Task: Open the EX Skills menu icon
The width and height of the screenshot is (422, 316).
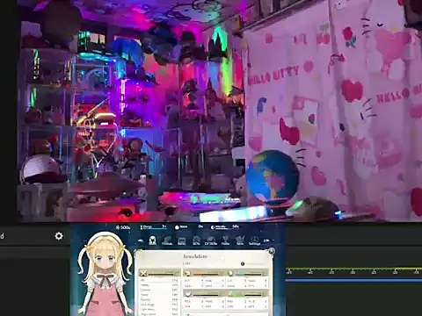Action: (211, 241)
